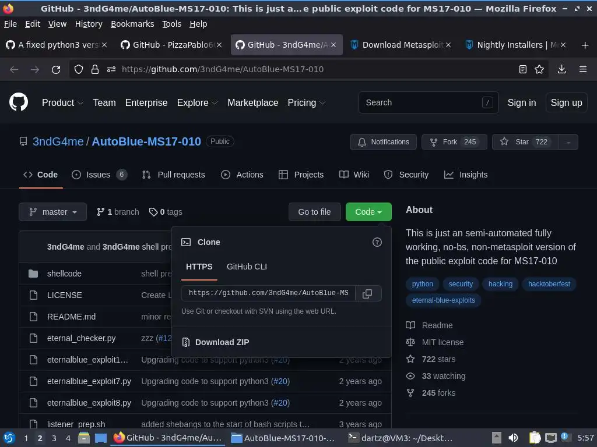
Task: Open the 1 branch link
Action: tap(118, 212)
